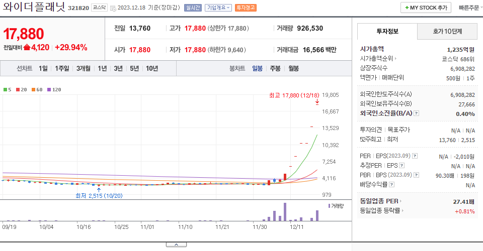
Task: Collapse the chart panel with up chevron
Action: tap(176, 244)
